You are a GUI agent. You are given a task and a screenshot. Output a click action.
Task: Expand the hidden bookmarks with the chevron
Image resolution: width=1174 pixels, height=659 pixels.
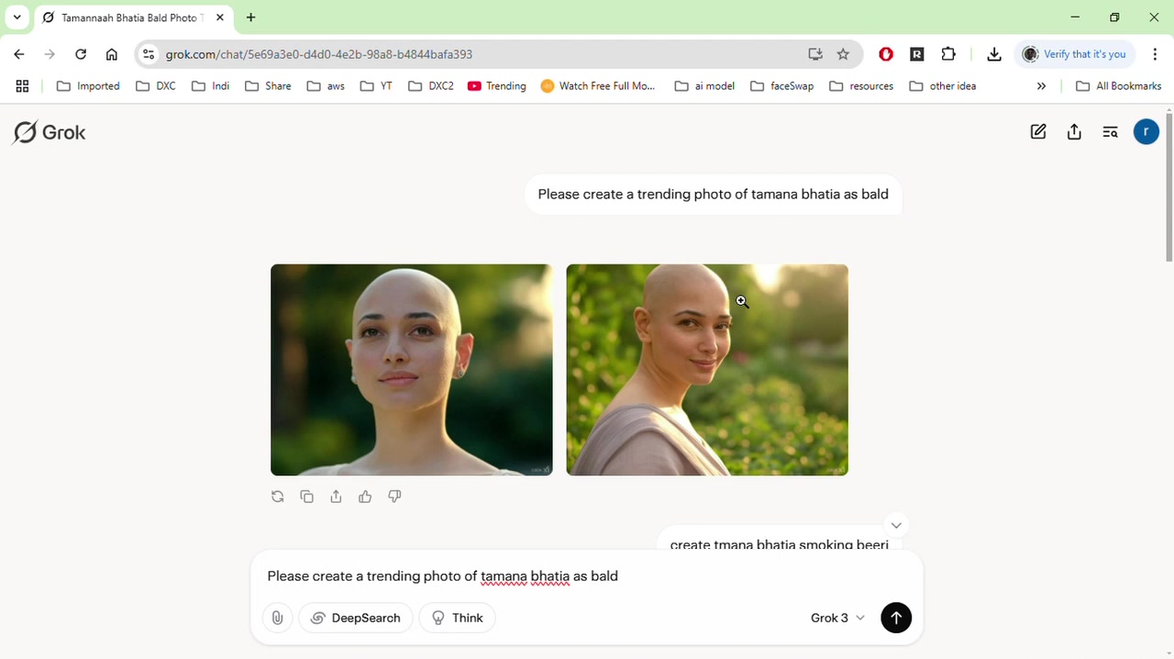1041,85
